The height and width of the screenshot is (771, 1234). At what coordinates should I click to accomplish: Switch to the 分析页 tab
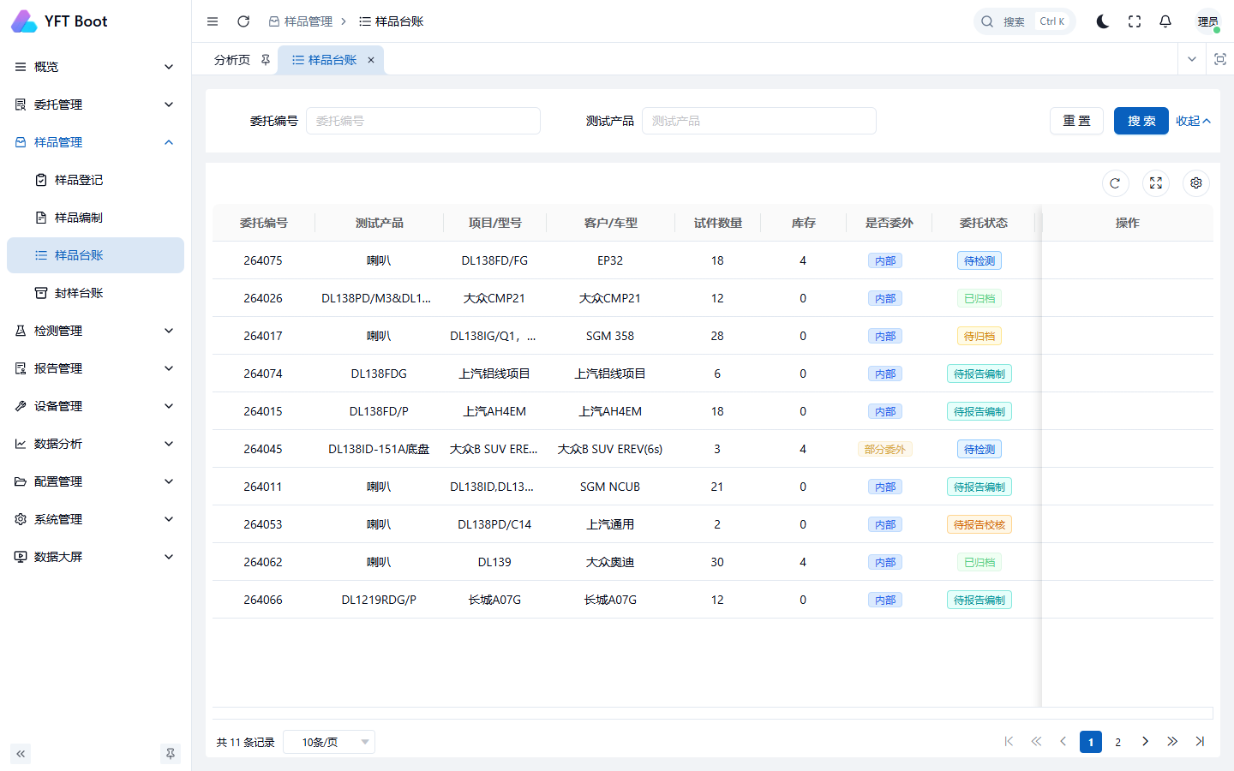232,60
